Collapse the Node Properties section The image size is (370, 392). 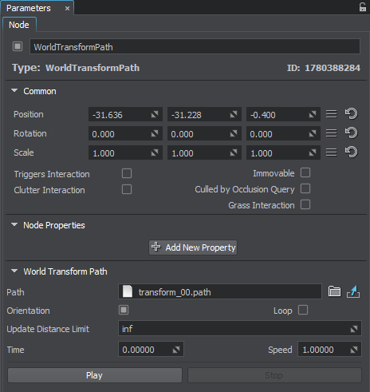(x=14, y=225)
